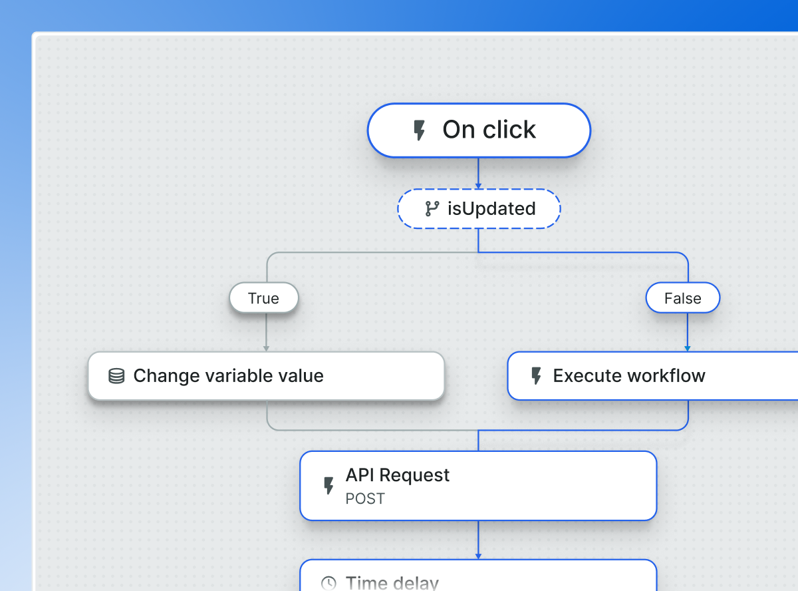Image resolution: width=798 pixels, height=591 pixels.
Task: Click the gray arrowhead above Change variable value
Action: tap(267, 347)
